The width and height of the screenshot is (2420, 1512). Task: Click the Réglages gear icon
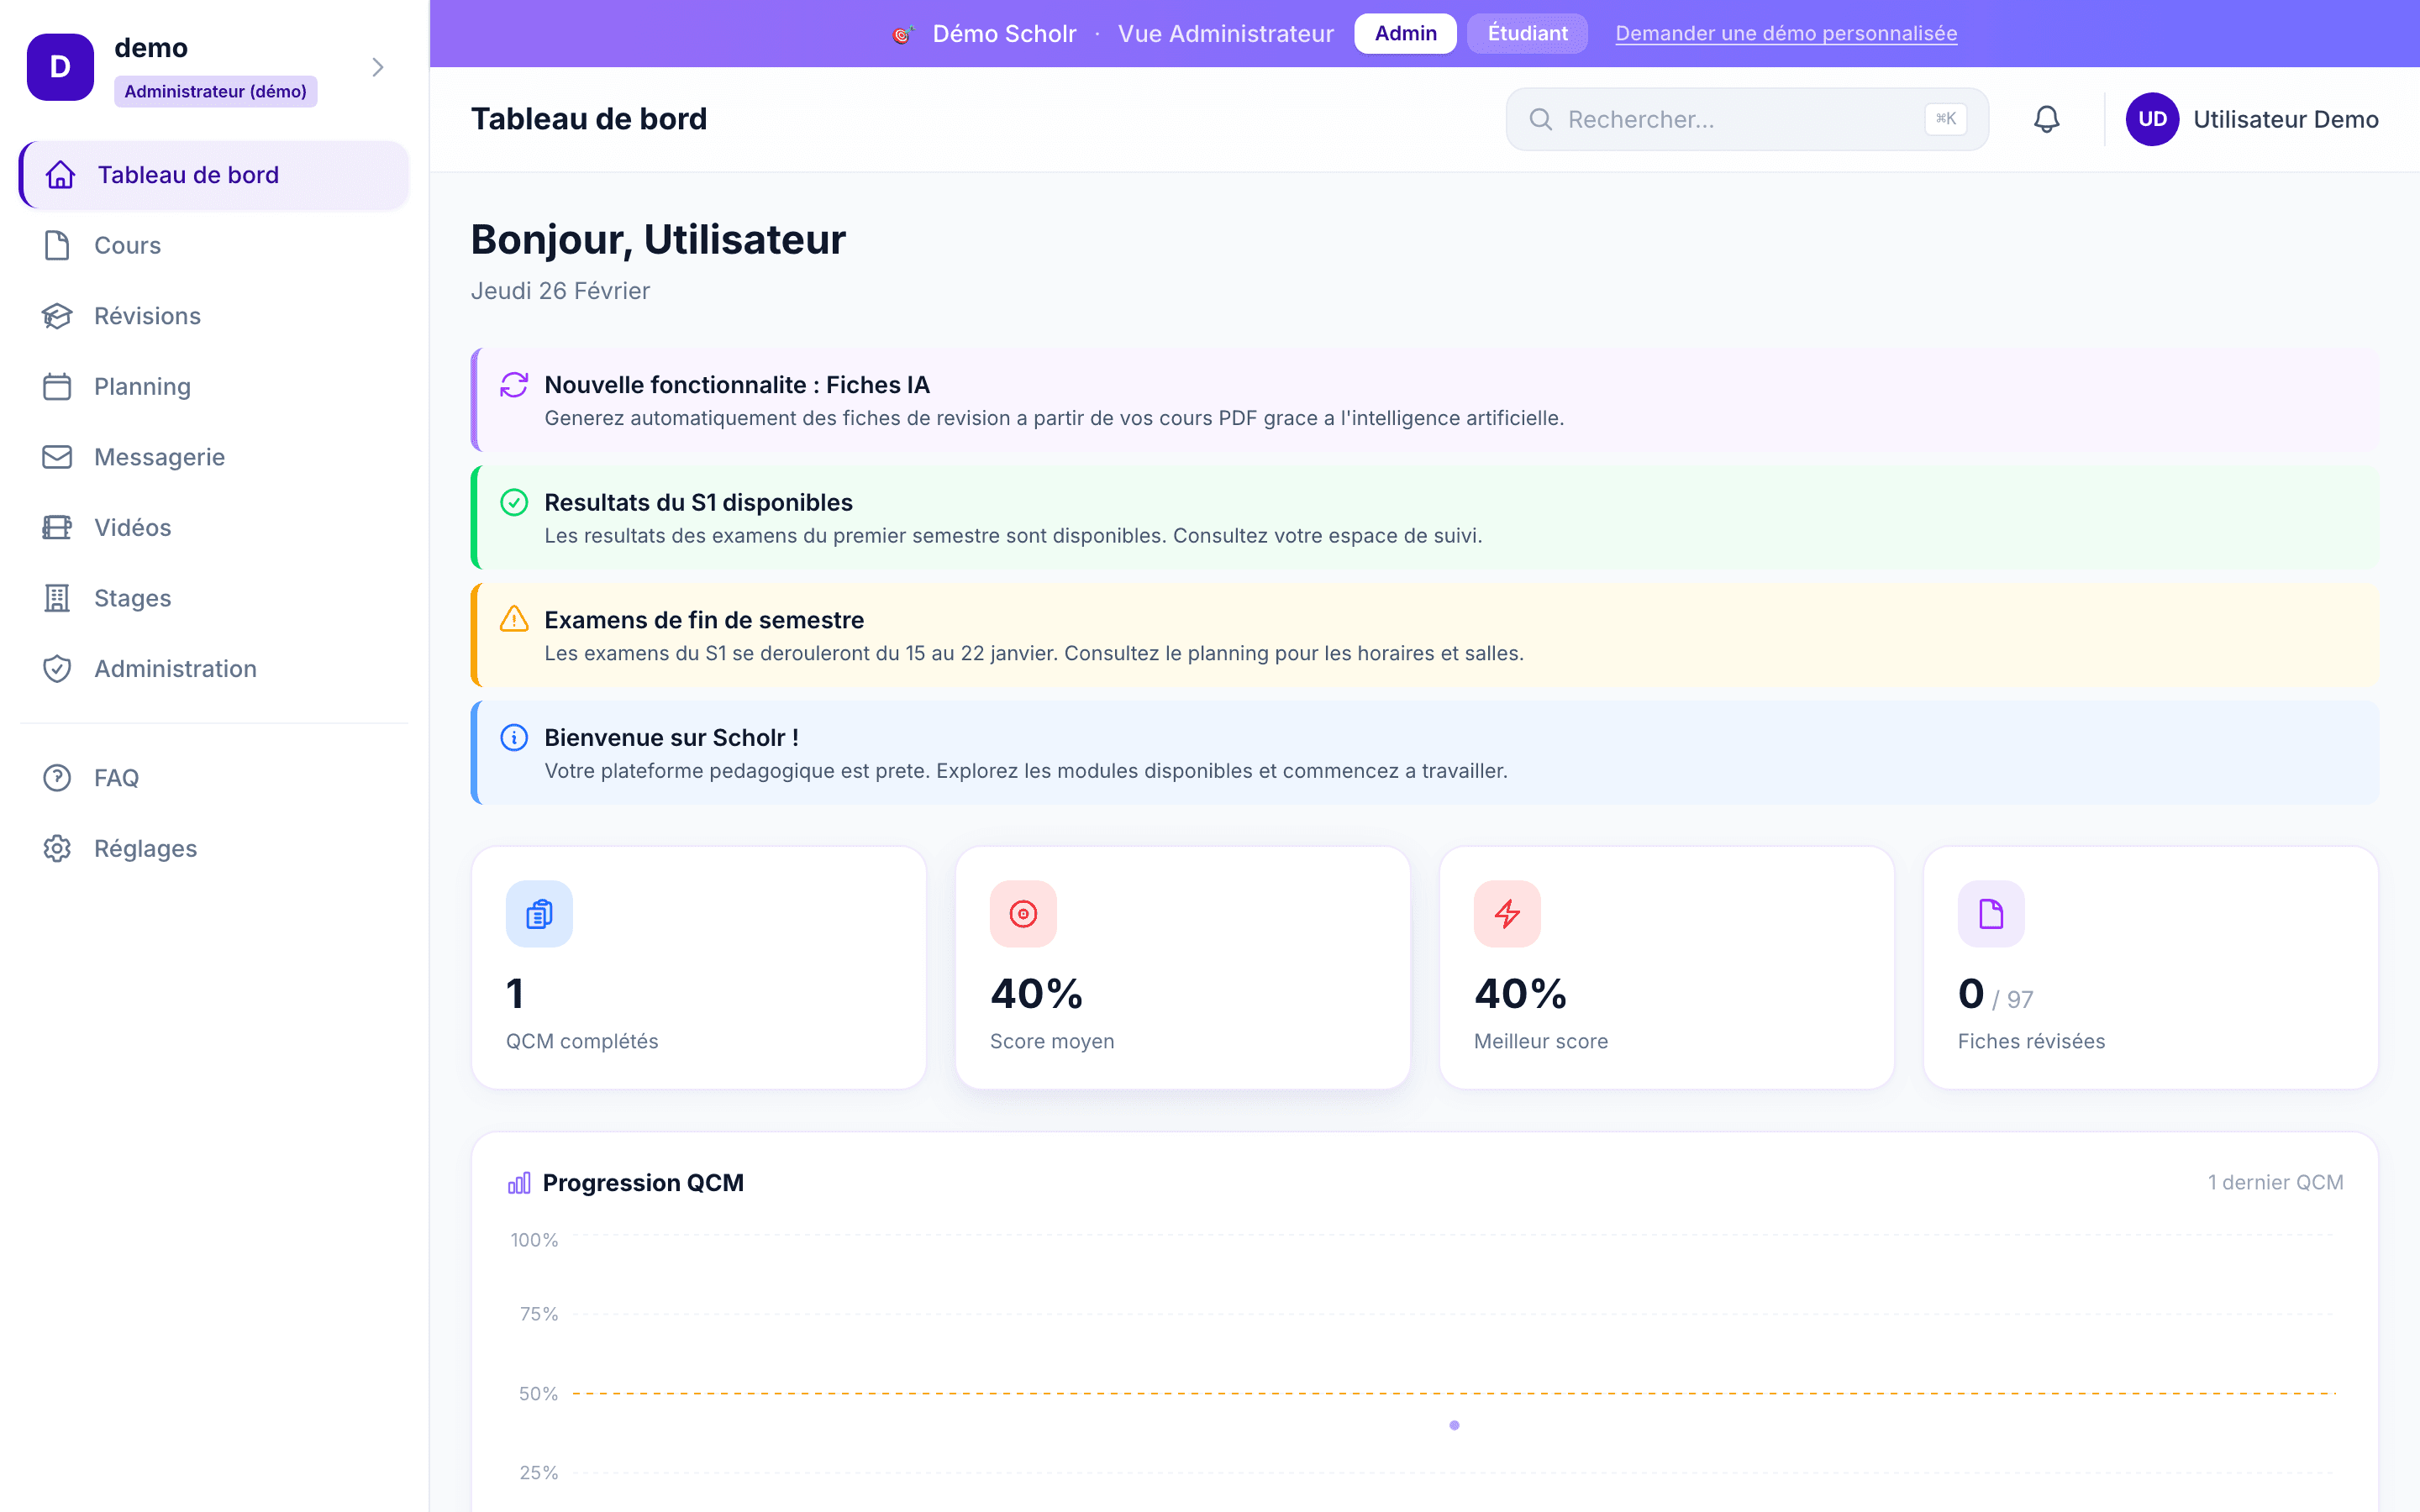pos(57,848)
